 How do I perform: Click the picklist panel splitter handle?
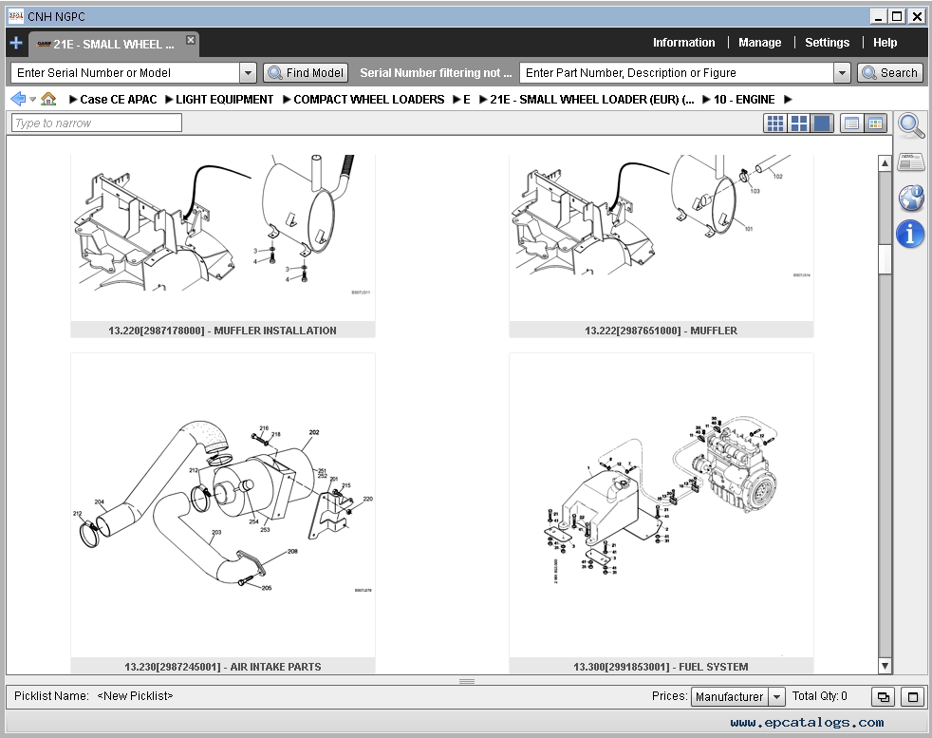(467, 681)
